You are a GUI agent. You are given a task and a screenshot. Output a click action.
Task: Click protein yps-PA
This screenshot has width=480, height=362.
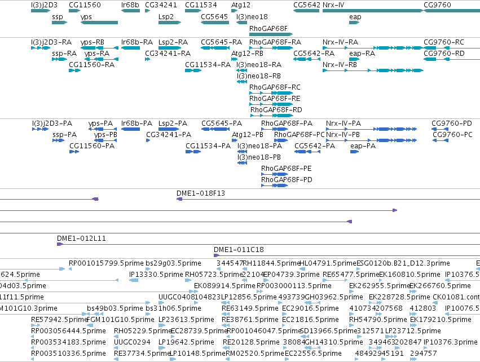pyautogui.click(x=100, y=123)
